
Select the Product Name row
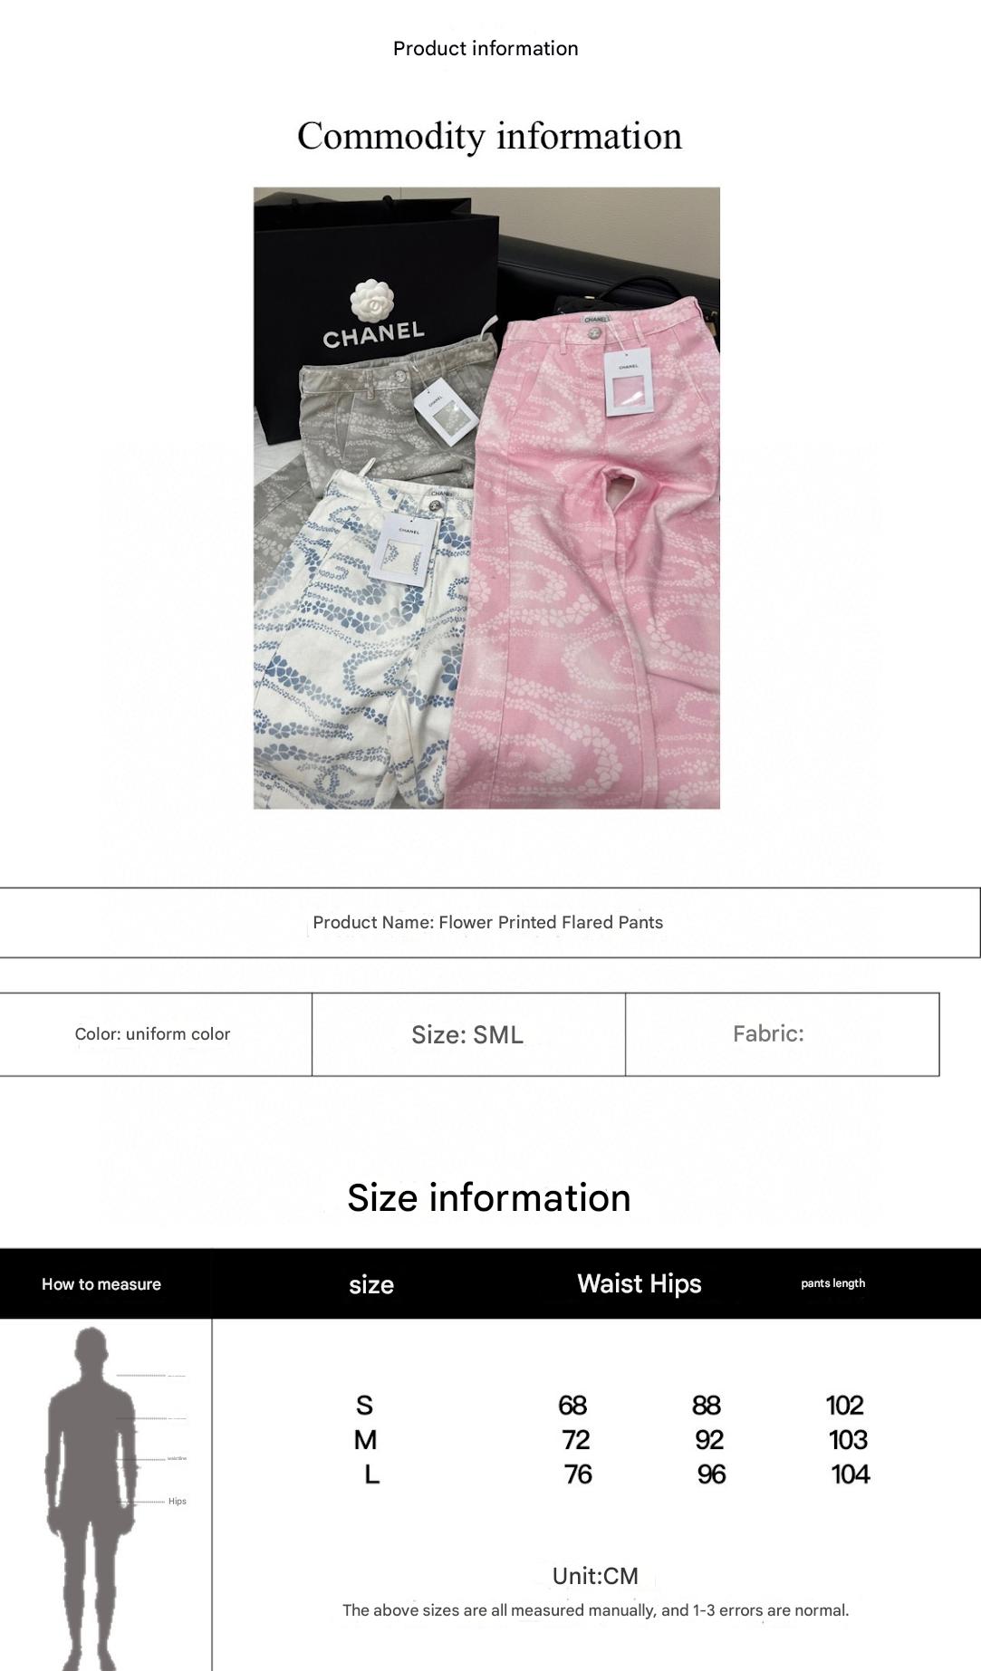pos(490,922)
